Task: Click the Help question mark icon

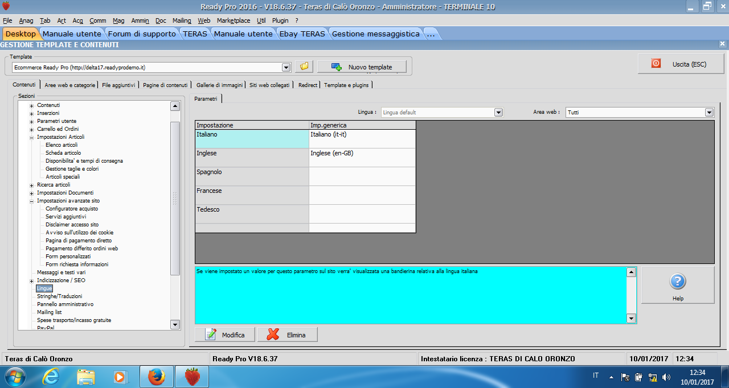Action: (677, 281)
